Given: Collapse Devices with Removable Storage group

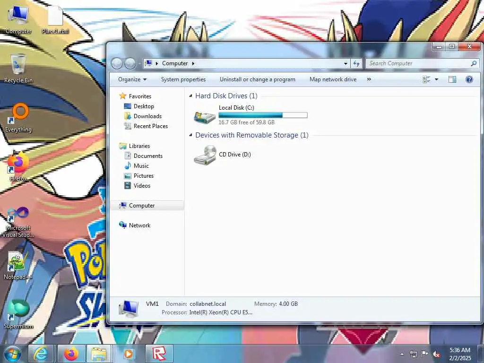Looking at the screenshot, I should click(x=191, y=135).
